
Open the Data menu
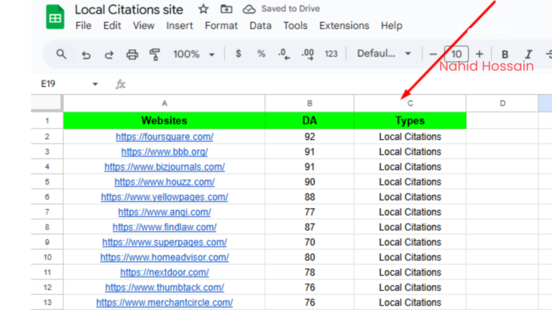(x=260, y=26)
